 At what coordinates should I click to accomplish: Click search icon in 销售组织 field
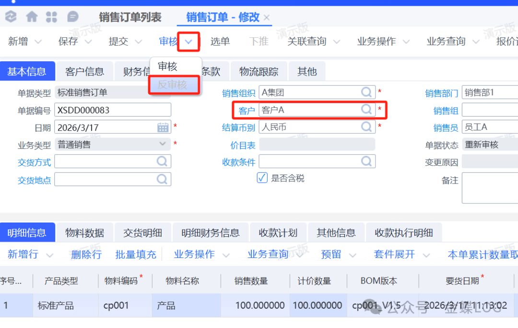(366, 93)
